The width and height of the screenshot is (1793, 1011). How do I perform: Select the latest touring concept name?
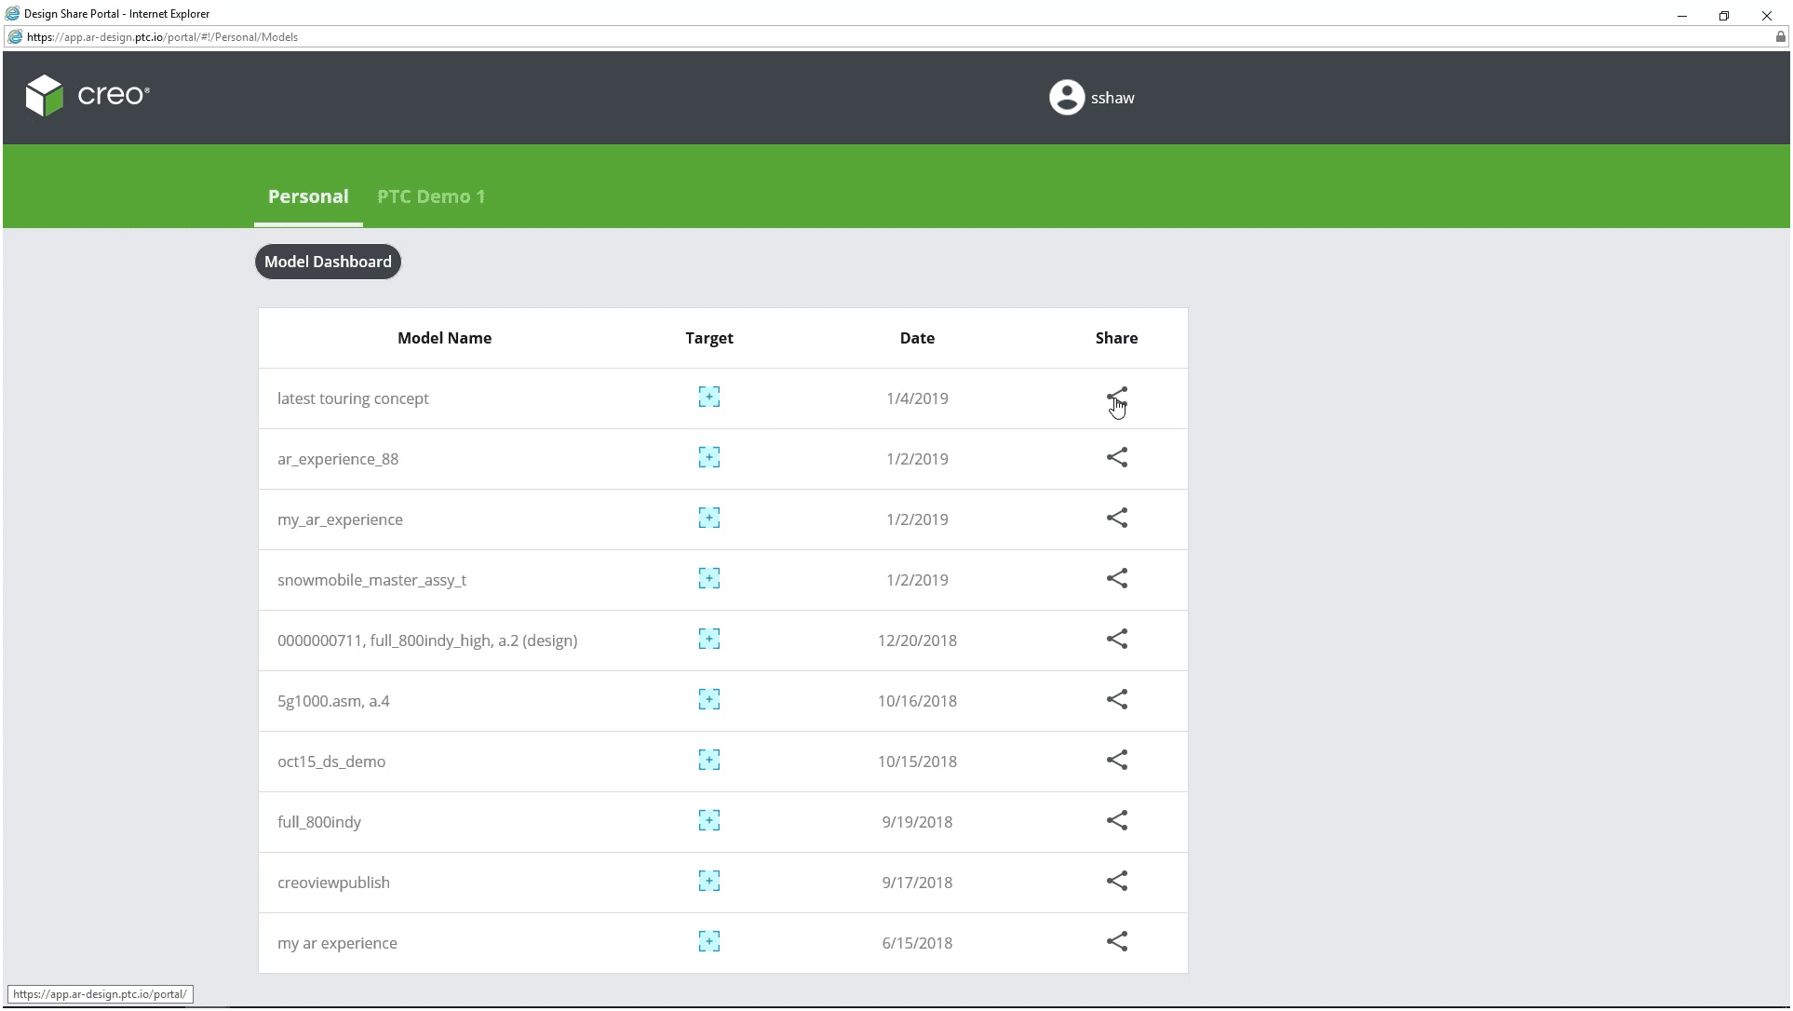[353, 398]
